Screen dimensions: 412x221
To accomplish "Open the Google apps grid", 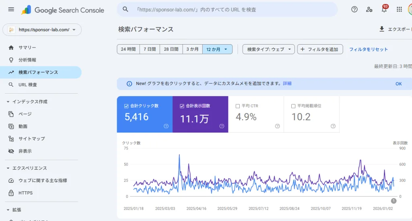I will coord(399,10).
